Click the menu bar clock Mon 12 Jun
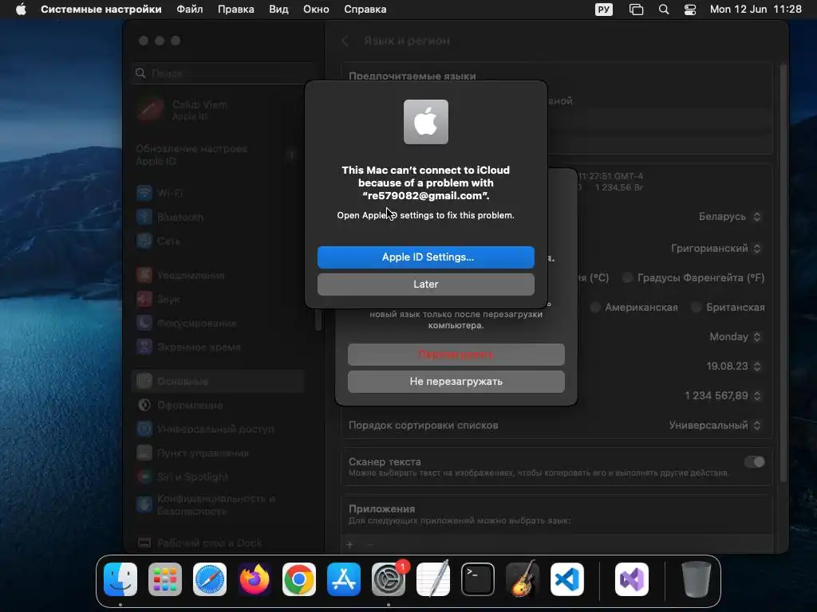Image resolution: width=817 pixels, height=612 pixels. point(756,10)
